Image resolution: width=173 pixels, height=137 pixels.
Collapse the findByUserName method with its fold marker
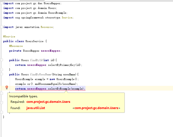(x=1, y=74)
